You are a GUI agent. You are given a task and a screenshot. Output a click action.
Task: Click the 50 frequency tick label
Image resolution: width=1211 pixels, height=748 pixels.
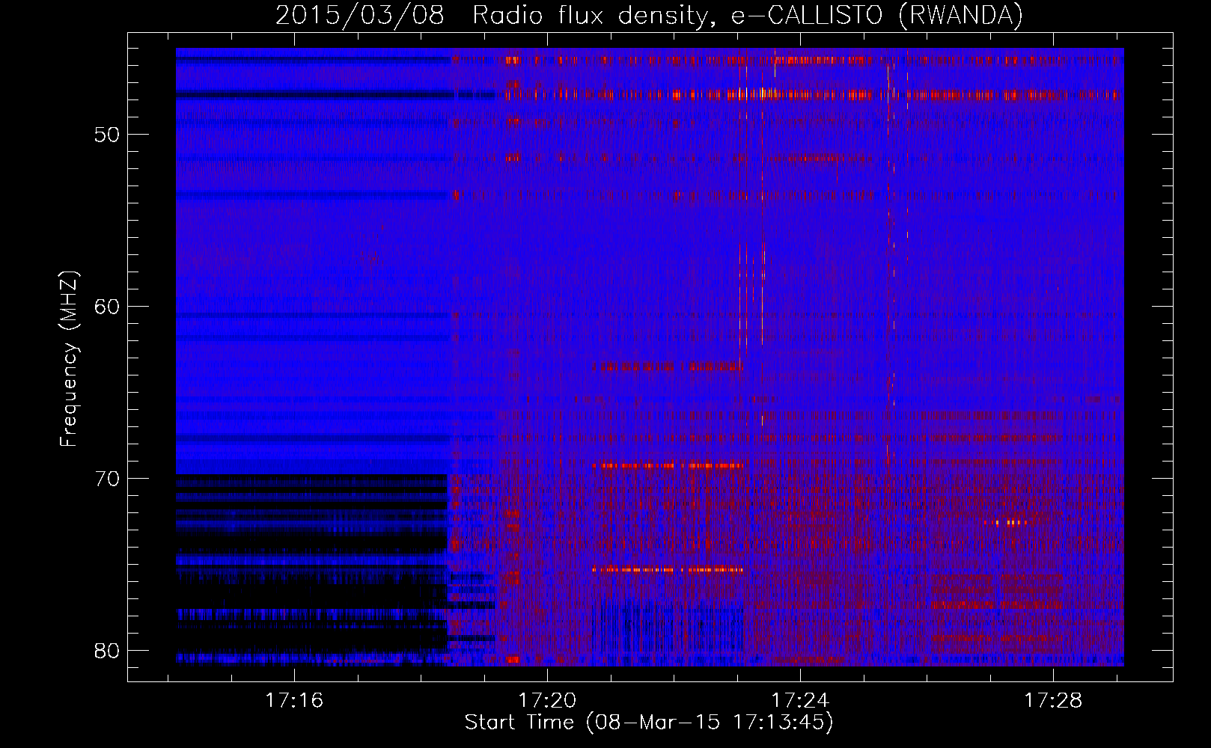point(108,135)
